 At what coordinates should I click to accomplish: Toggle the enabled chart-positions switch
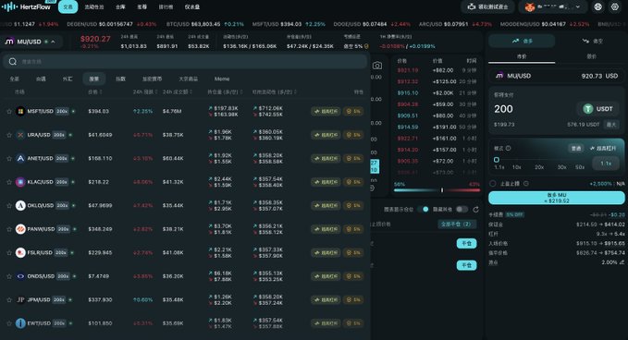(x=423, y=209)
